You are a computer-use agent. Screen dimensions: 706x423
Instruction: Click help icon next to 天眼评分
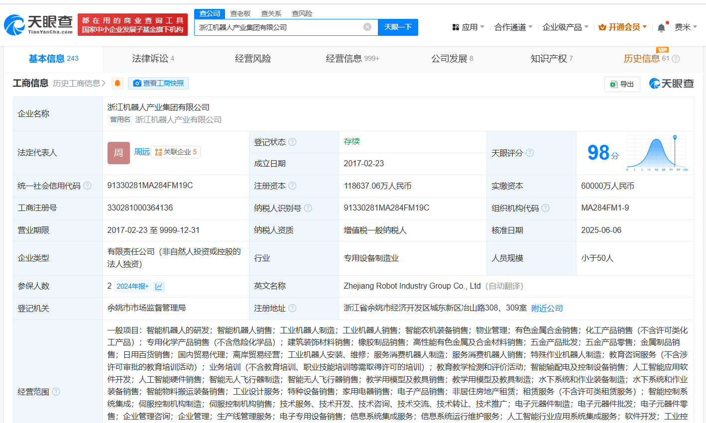pos(530,153)
